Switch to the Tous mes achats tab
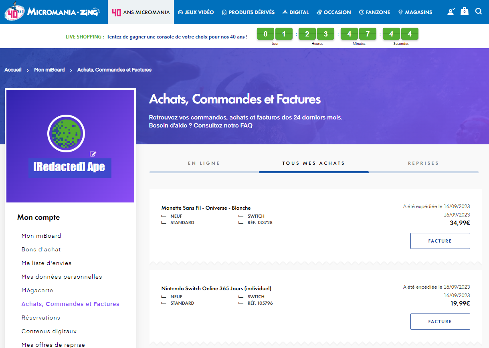Image resolution: width=489 pixels, height=348 pixels. click(x=313, y=164)
